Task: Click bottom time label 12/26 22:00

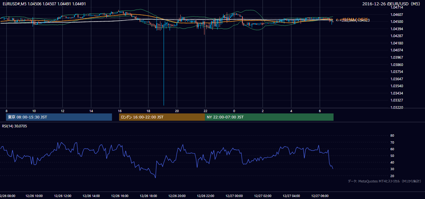Action: [206, 196]
